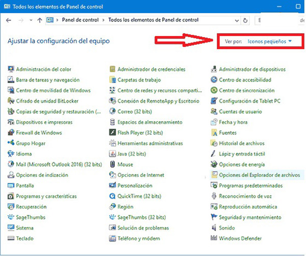Open 'Programas y características' link
Image resolution: width=306 pixels, height=256 pixels.
pyautogui.click(x=46, y=196)
